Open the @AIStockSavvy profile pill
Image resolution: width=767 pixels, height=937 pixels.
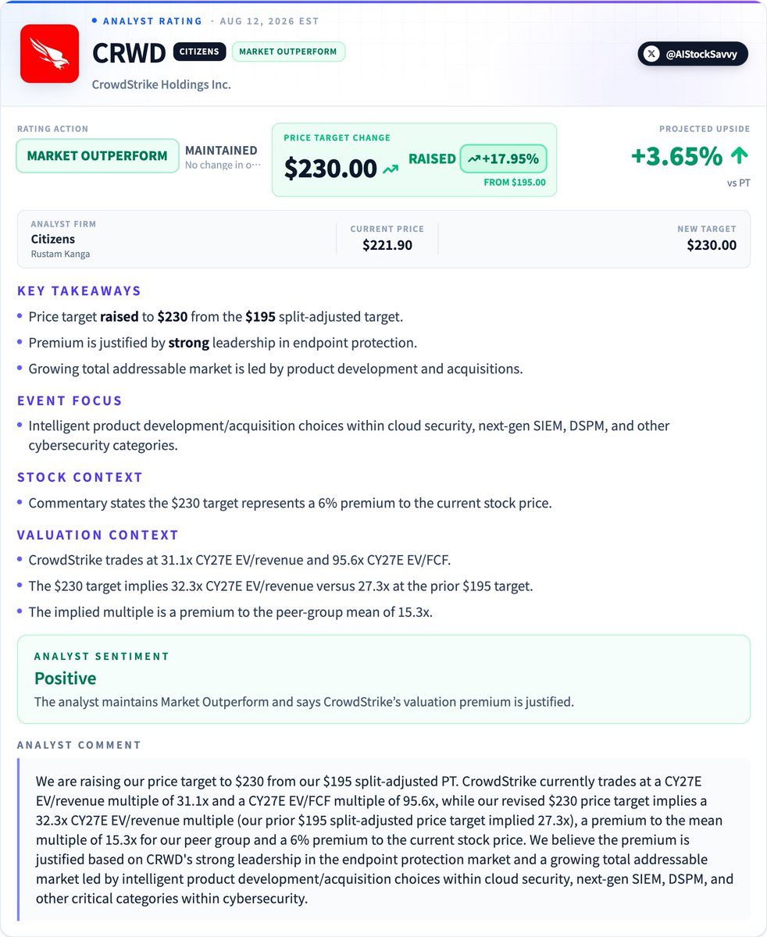[693, 54]
